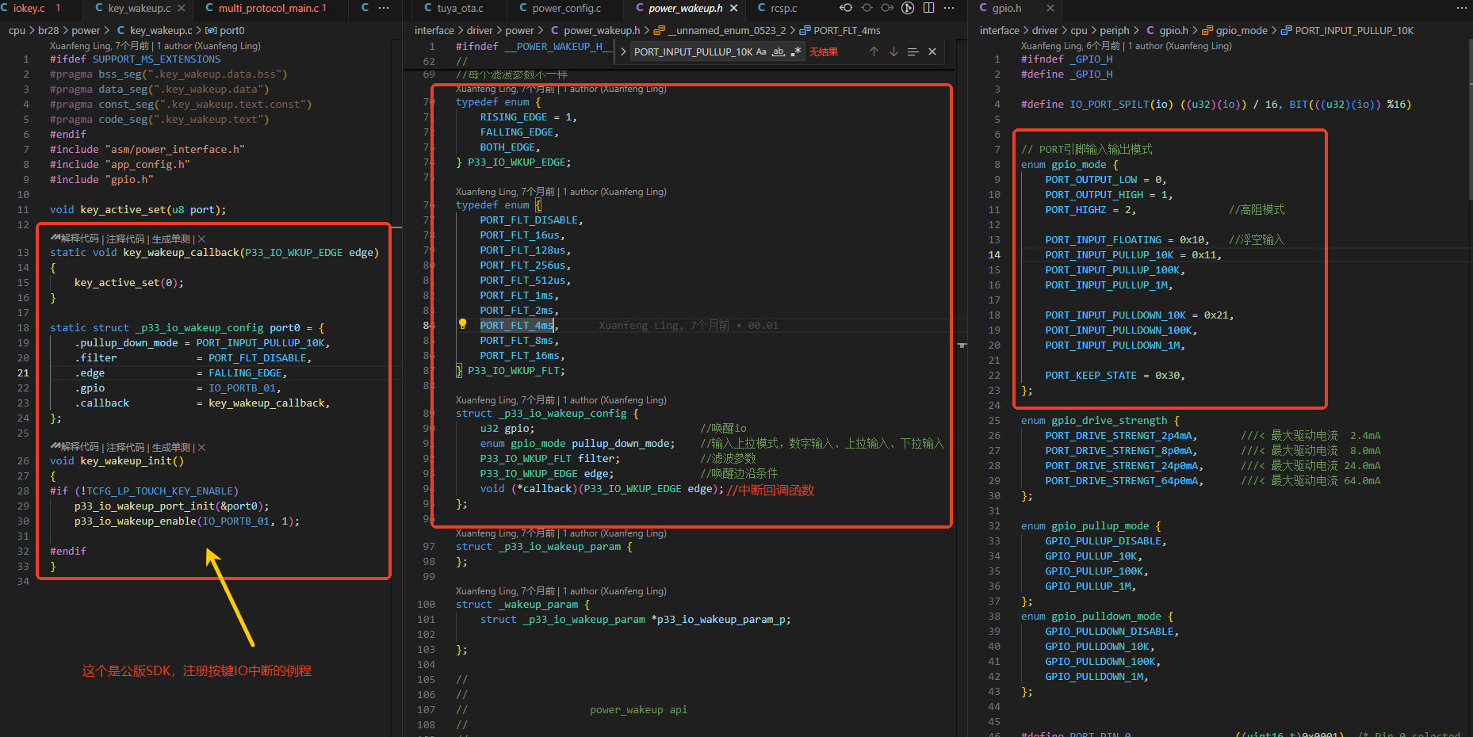Open gpio_mode breadcrumb symbol dropdown

(1234, 30)
